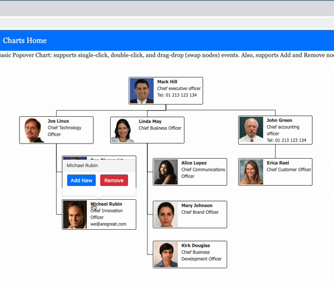Click the Chief accounting officer title
334x286 pixels.
click(283, 130)
